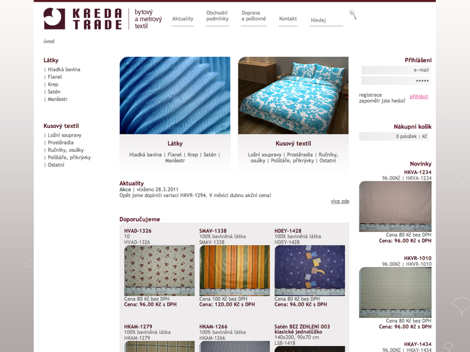470x352 pixels.
Task: Open the bedding Kusový textil image
Action: (x=293, y=96)
